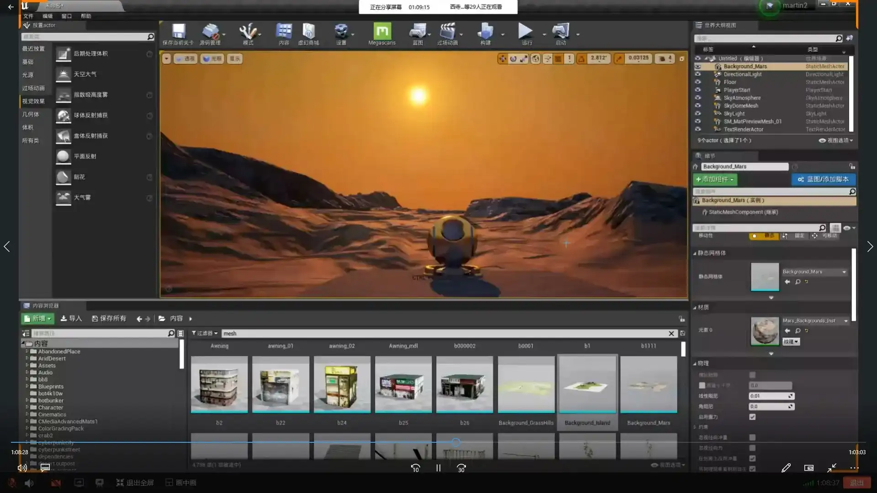Click the video progress bar handle
Screen dimensions: 877x493
455,442
